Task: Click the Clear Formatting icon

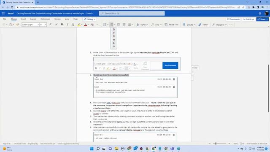Action: pos(92,24)
